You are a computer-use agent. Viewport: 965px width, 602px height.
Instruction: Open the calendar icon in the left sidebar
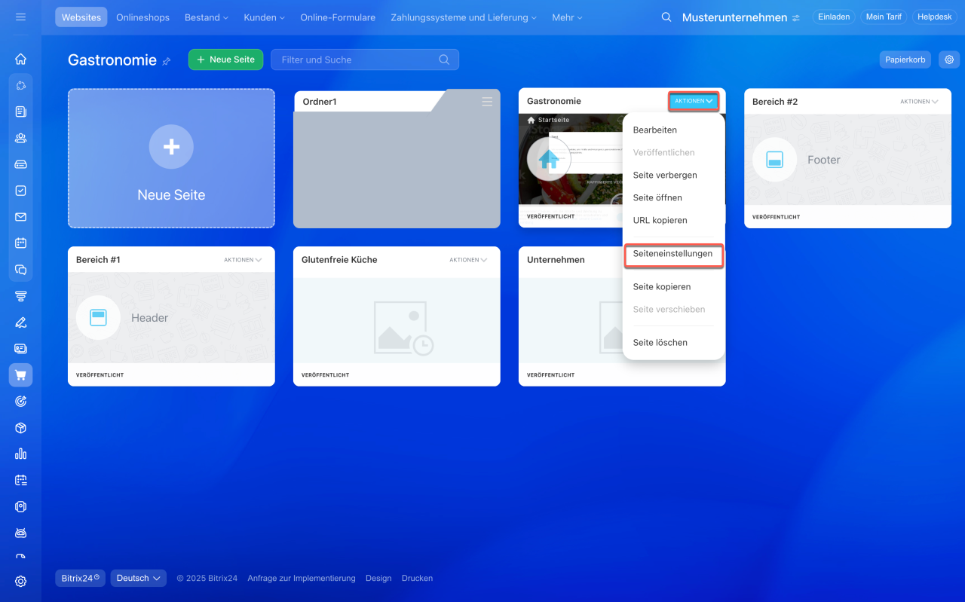(x=20, y=243)
